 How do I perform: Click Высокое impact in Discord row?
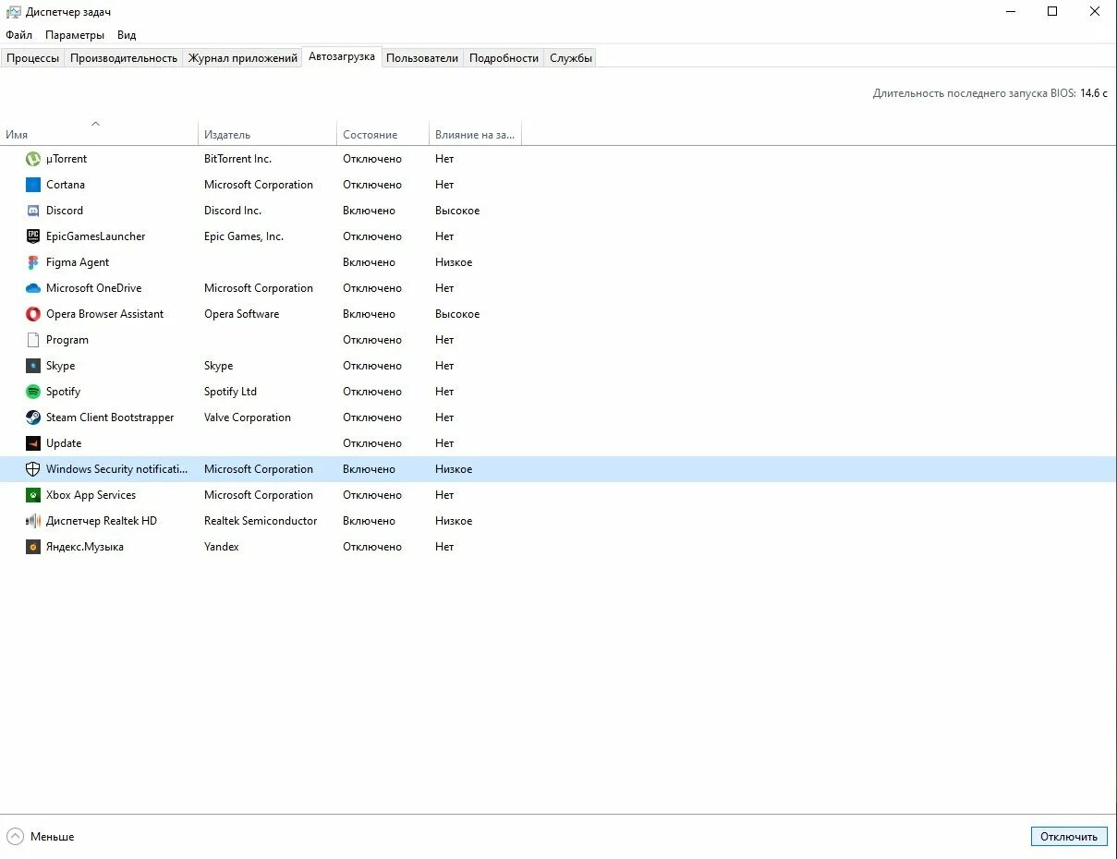(457, 211)
